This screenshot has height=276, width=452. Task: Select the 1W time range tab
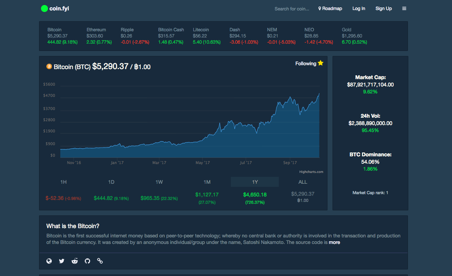159,182
